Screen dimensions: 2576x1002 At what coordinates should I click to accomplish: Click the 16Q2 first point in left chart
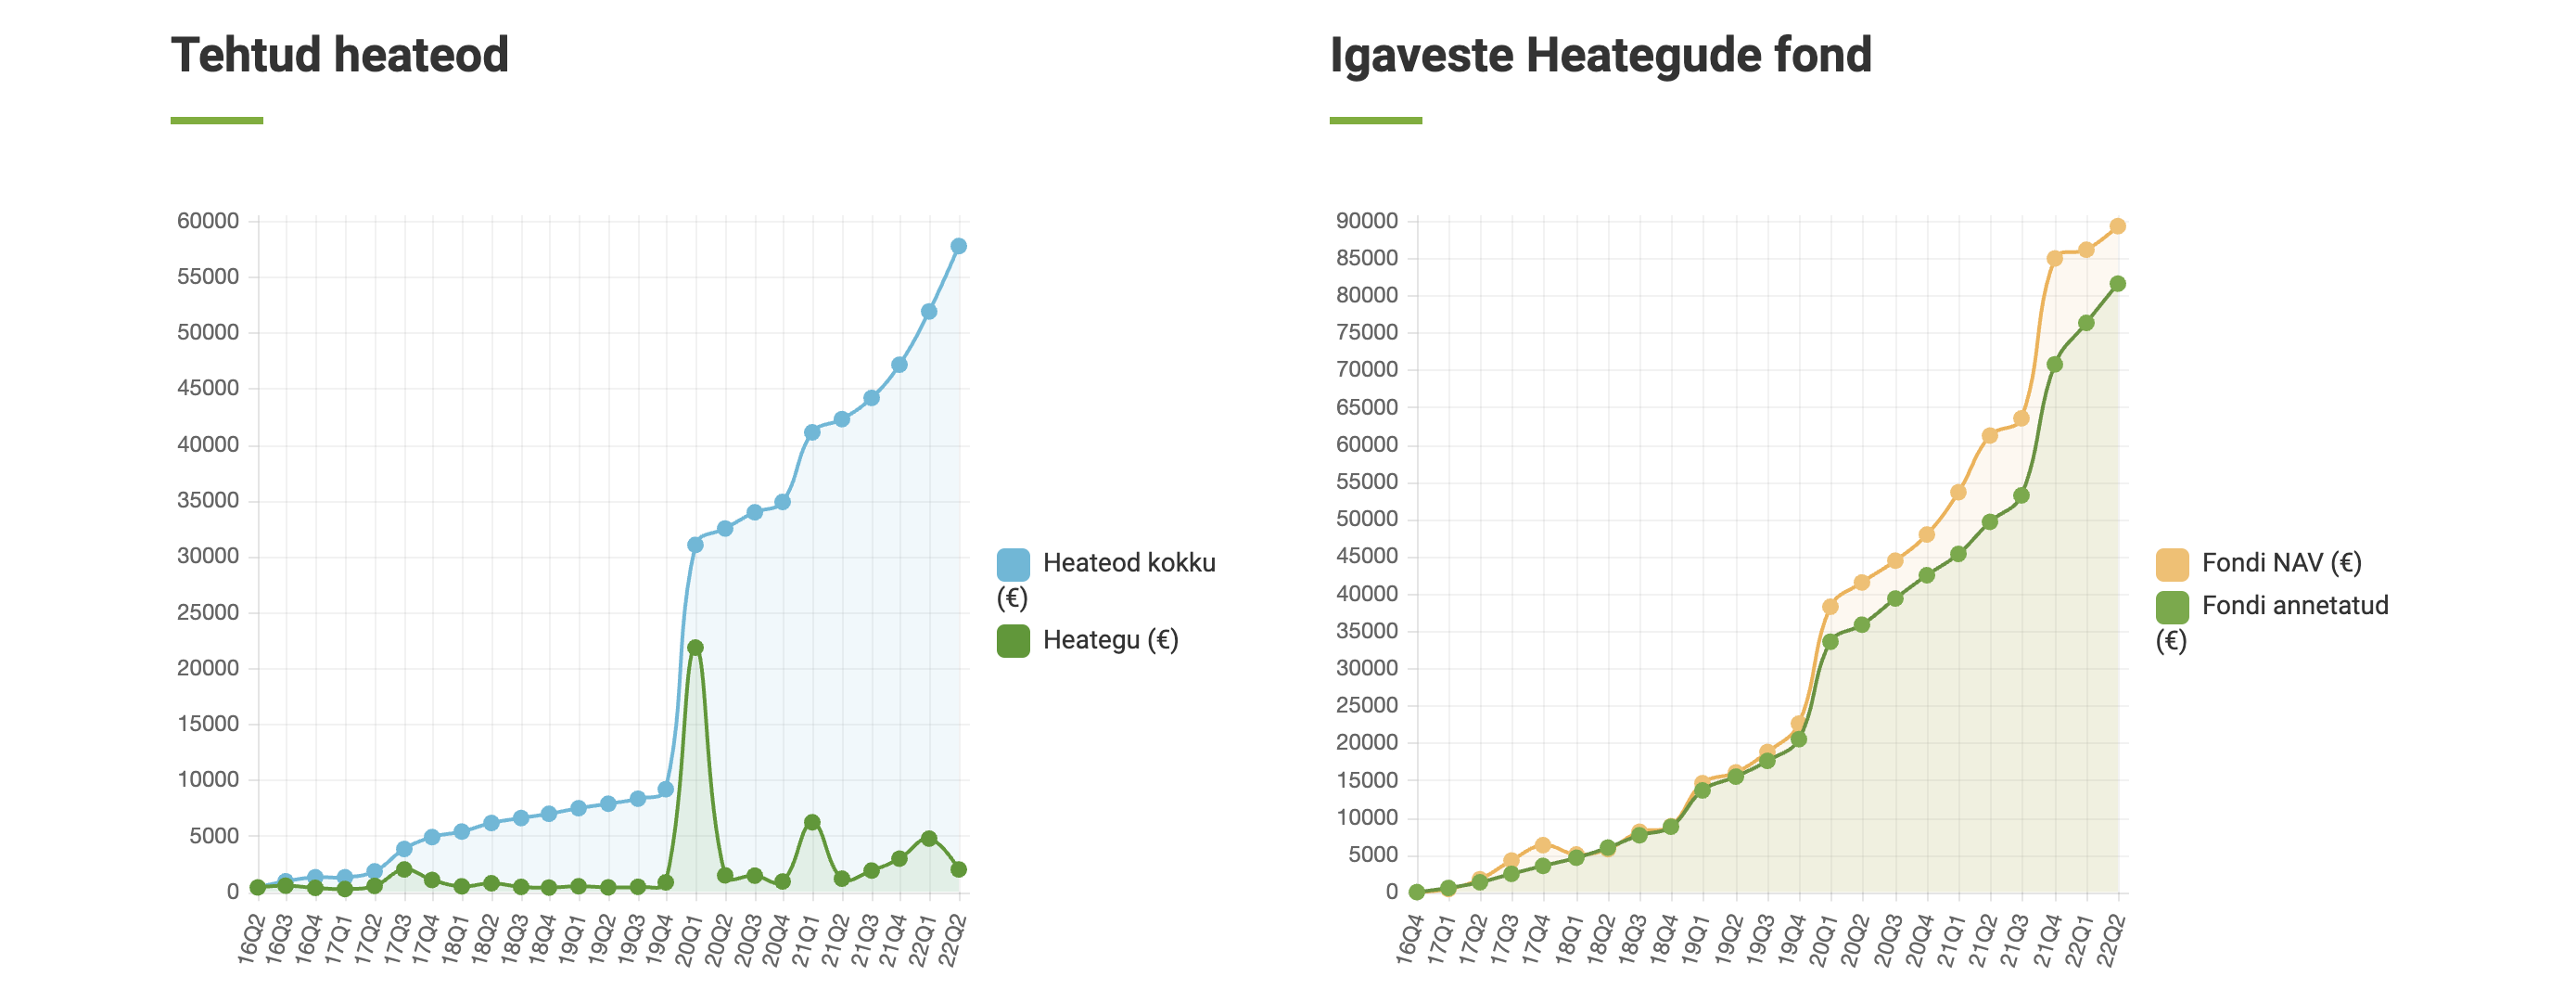tap(257, 887)
